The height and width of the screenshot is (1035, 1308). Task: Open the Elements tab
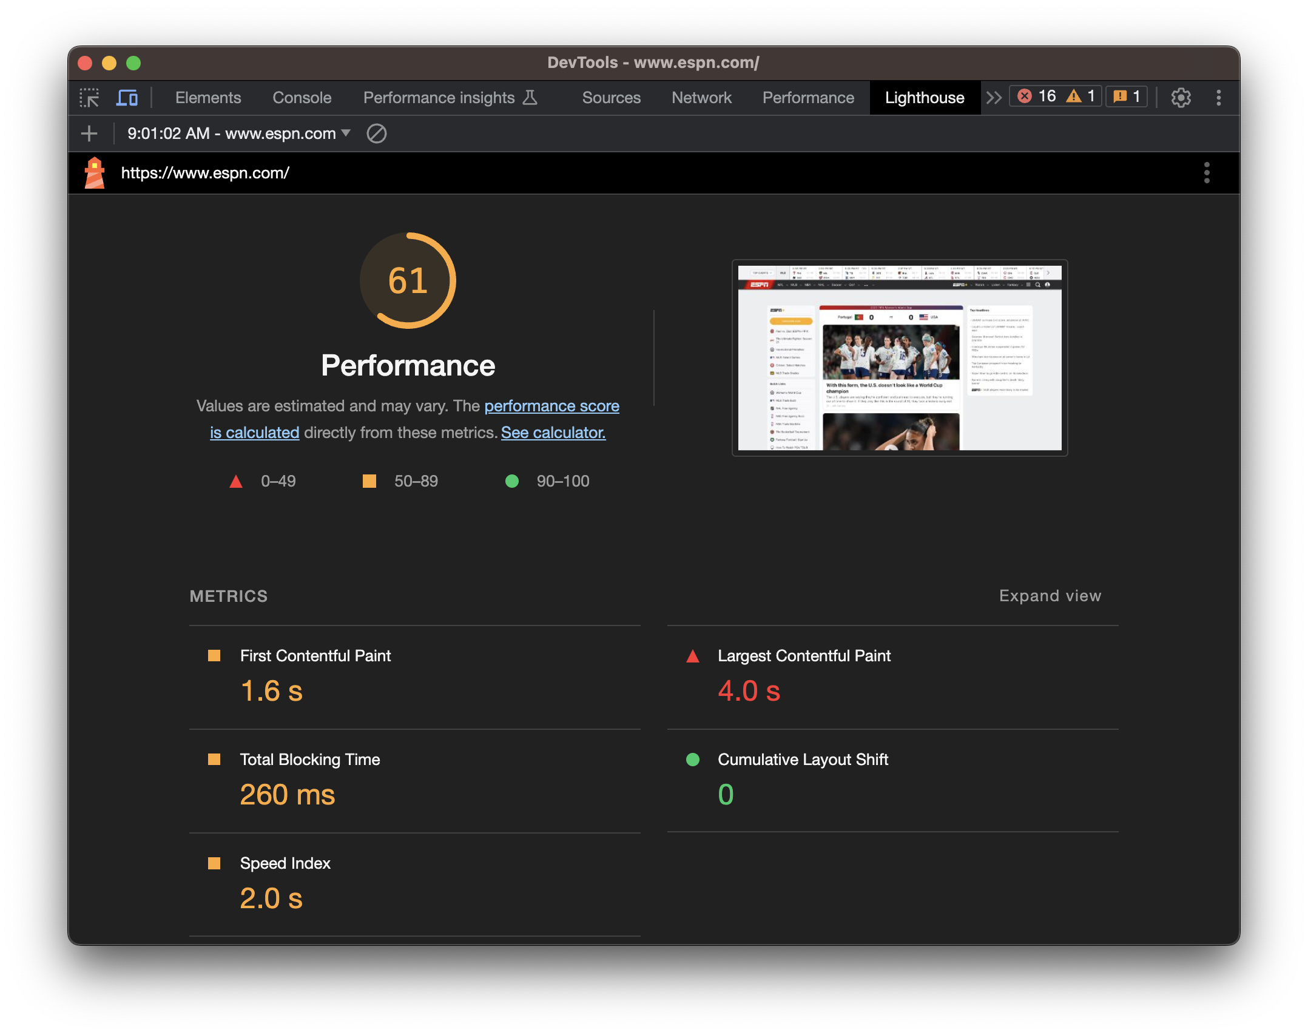coord(207,97)
